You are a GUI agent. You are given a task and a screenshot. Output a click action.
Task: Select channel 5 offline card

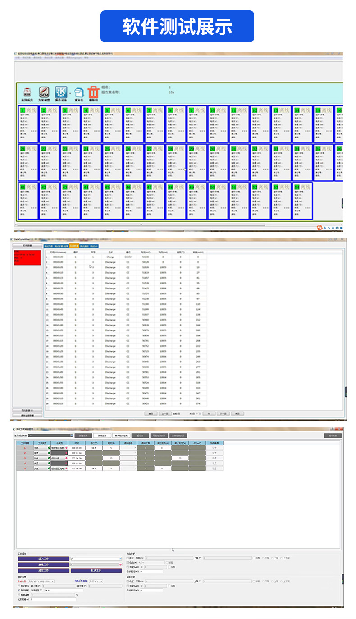tap(113, 124)
